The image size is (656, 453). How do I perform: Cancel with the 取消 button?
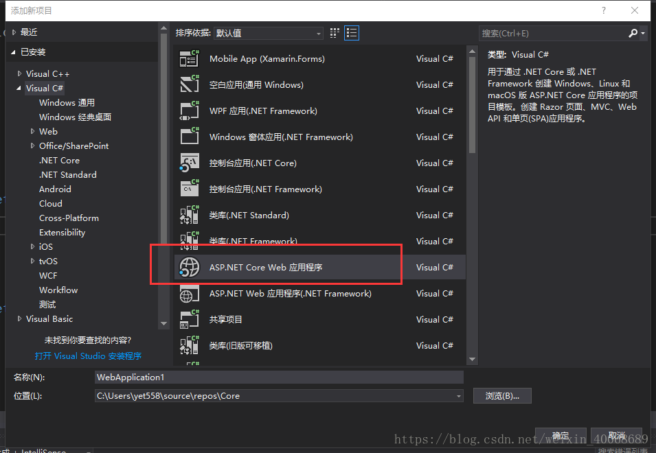617,435
